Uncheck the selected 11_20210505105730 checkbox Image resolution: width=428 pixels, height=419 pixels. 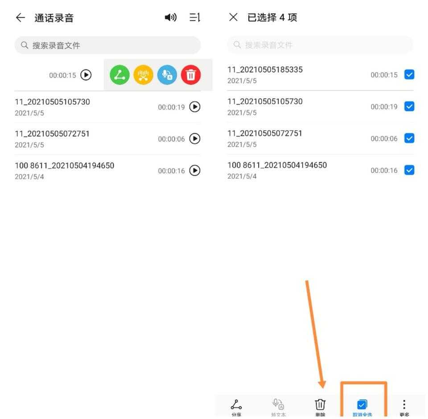pos(409,107)
